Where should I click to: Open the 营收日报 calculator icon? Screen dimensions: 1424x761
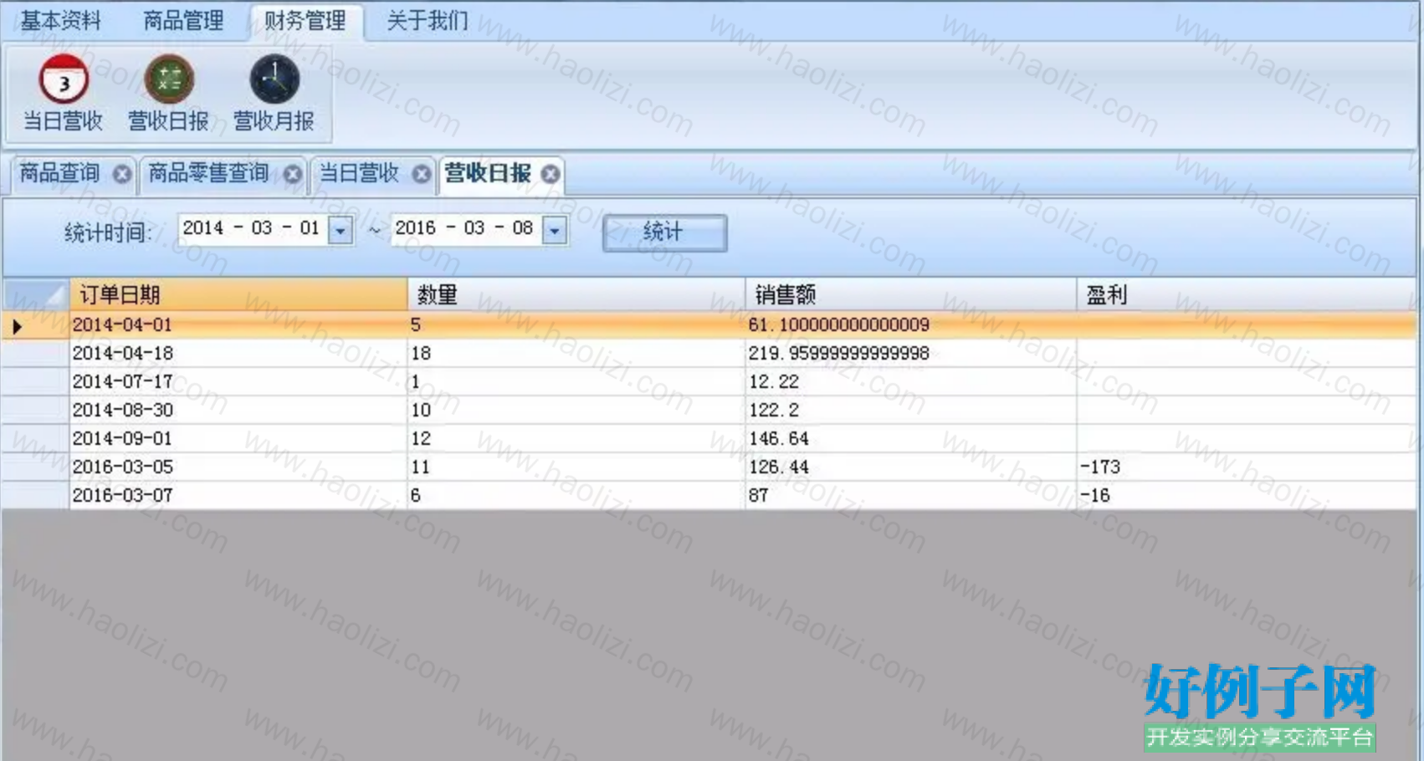[169, 80]
